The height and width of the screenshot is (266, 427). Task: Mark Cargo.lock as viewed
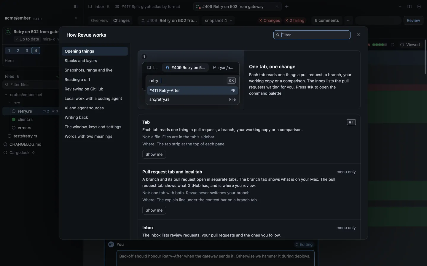[5, 153]
